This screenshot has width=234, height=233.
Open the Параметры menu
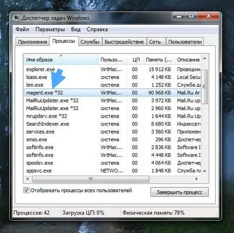coord(50,29)
